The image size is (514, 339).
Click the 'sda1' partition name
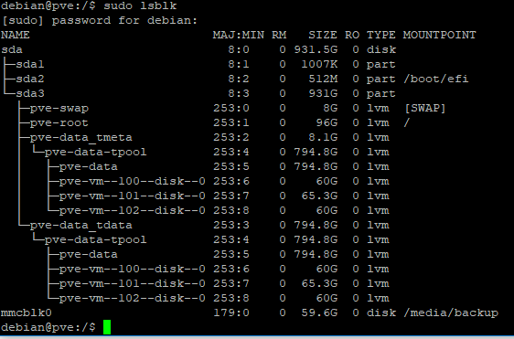(30, 64)
